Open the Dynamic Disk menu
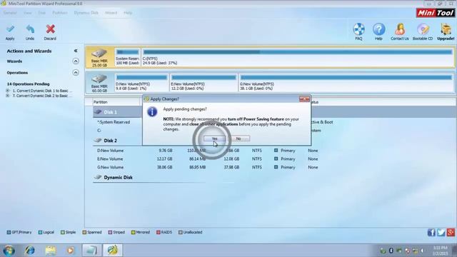The height and width of the screenshot is (257, 457). [x=86, y=13]
